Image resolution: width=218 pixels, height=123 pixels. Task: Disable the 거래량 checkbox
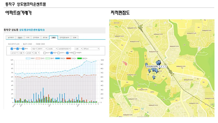(x=67, y=53)
